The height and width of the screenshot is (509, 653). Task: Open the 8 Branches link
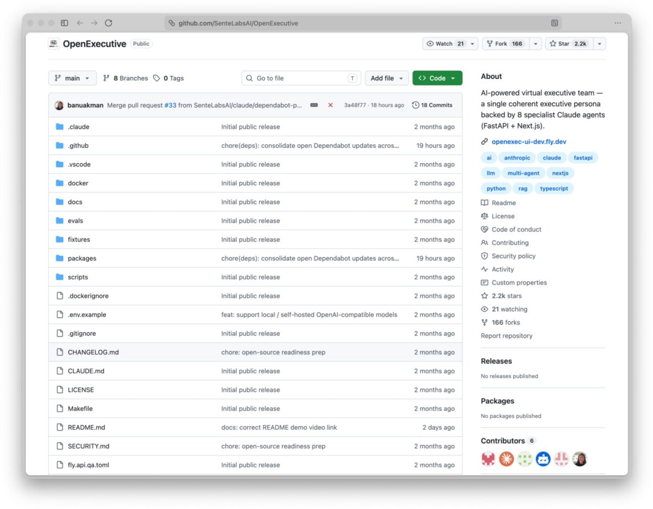pos(125,78)
